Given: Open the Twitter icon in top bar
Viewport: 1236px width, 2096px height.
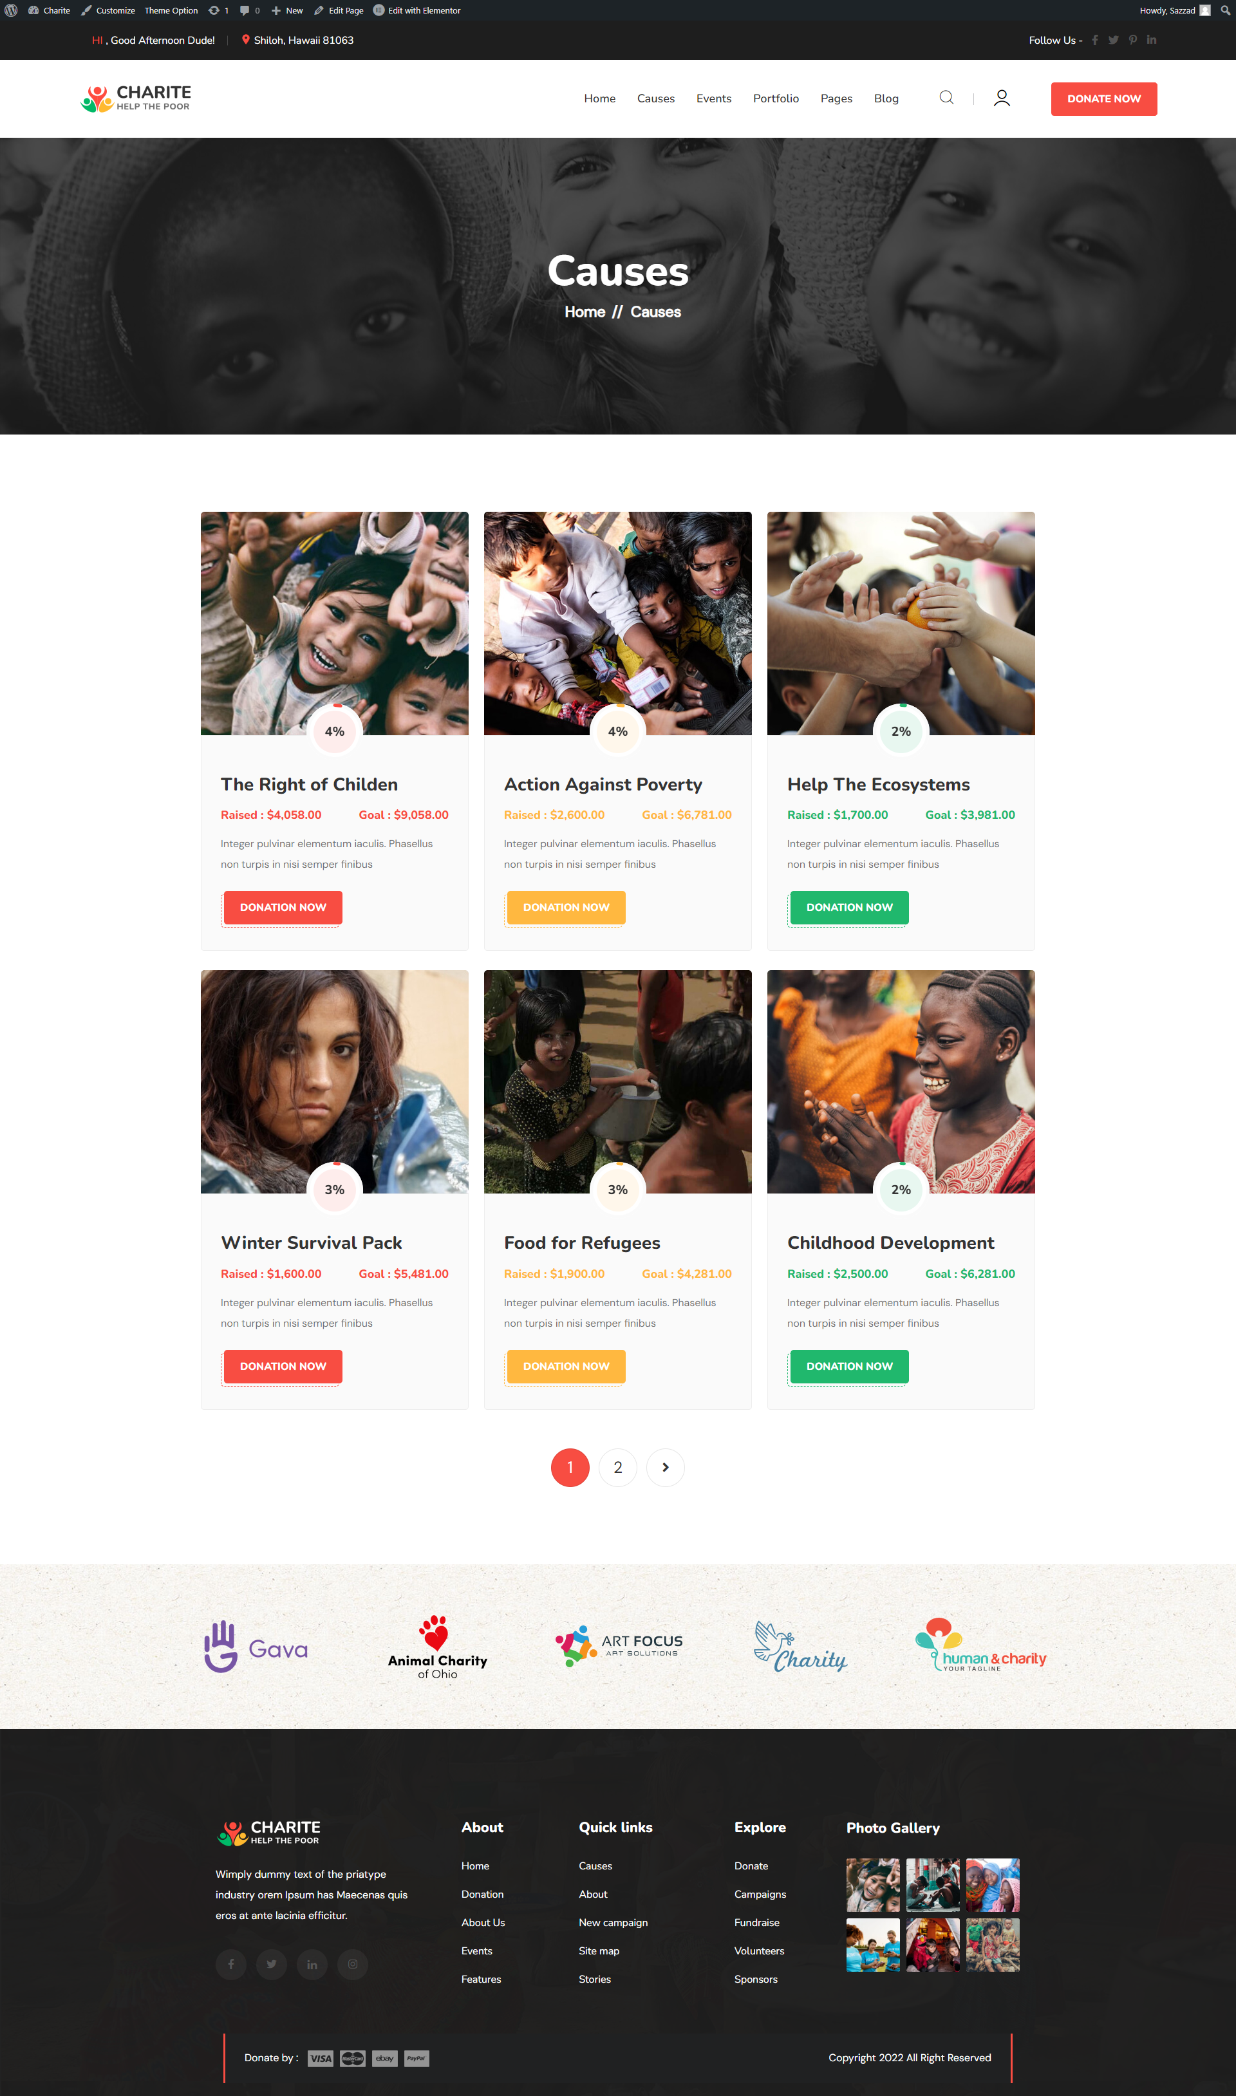Looking at the screenshot, I should pyautogui.click(x=1114, y=40).
